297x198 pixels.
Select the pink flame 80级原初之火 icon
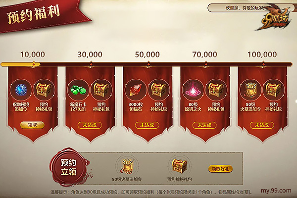point(193,90)
